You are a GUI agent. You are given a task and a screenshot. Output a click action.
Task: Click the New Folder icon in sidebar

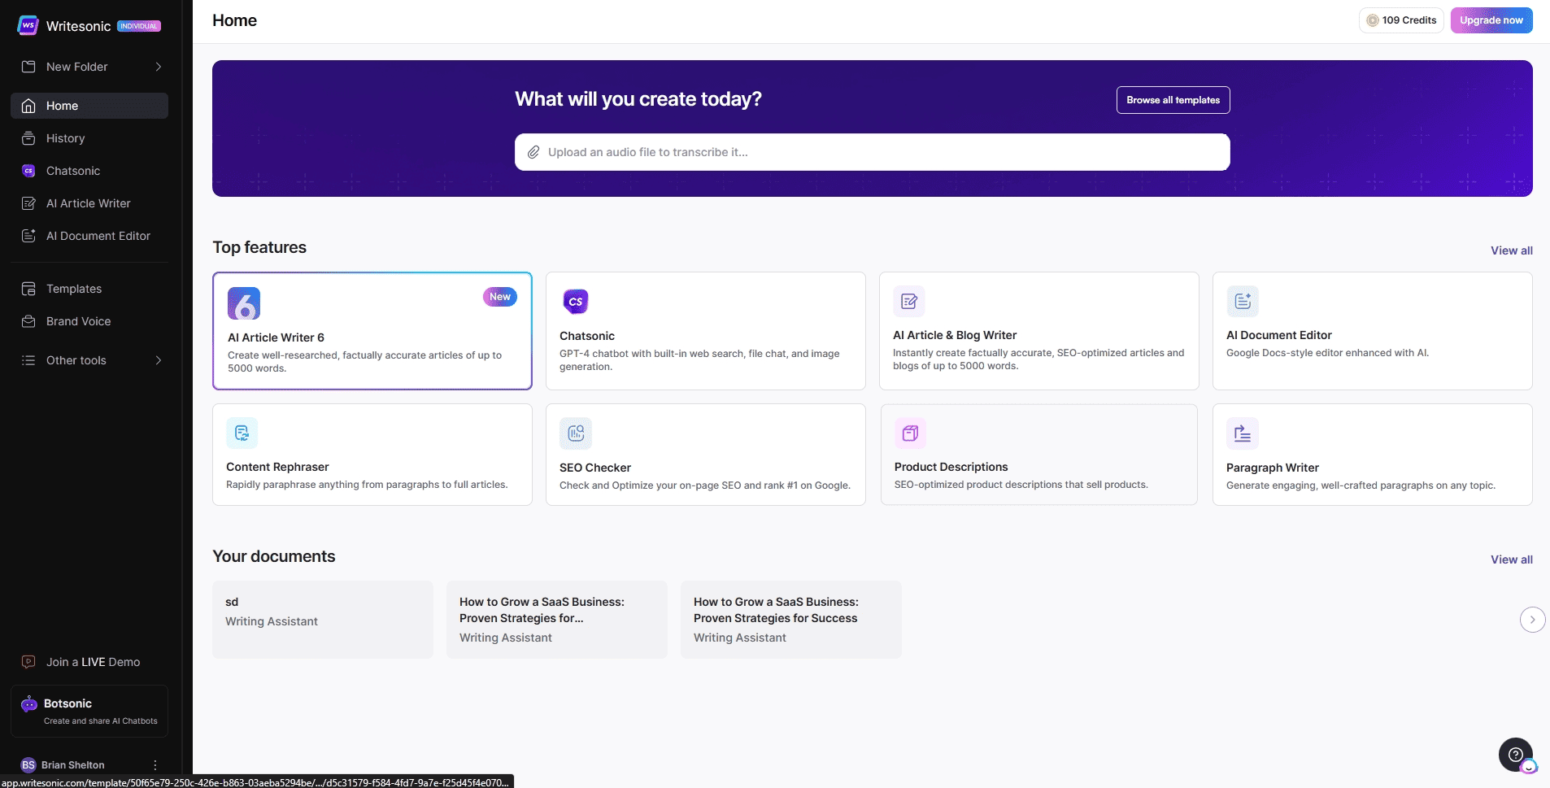[28, 67]
